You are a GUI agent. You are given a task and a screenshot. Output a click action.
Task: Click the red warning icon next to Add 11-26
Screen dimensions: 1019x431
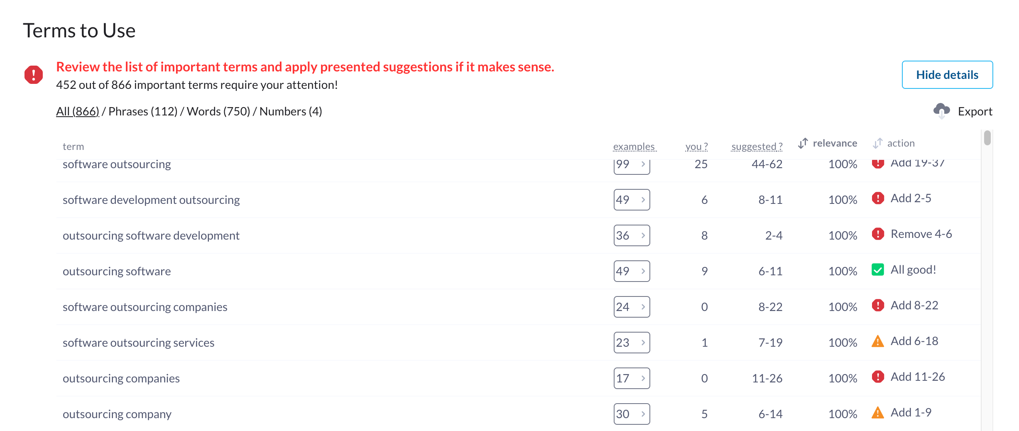pos(878,377)
